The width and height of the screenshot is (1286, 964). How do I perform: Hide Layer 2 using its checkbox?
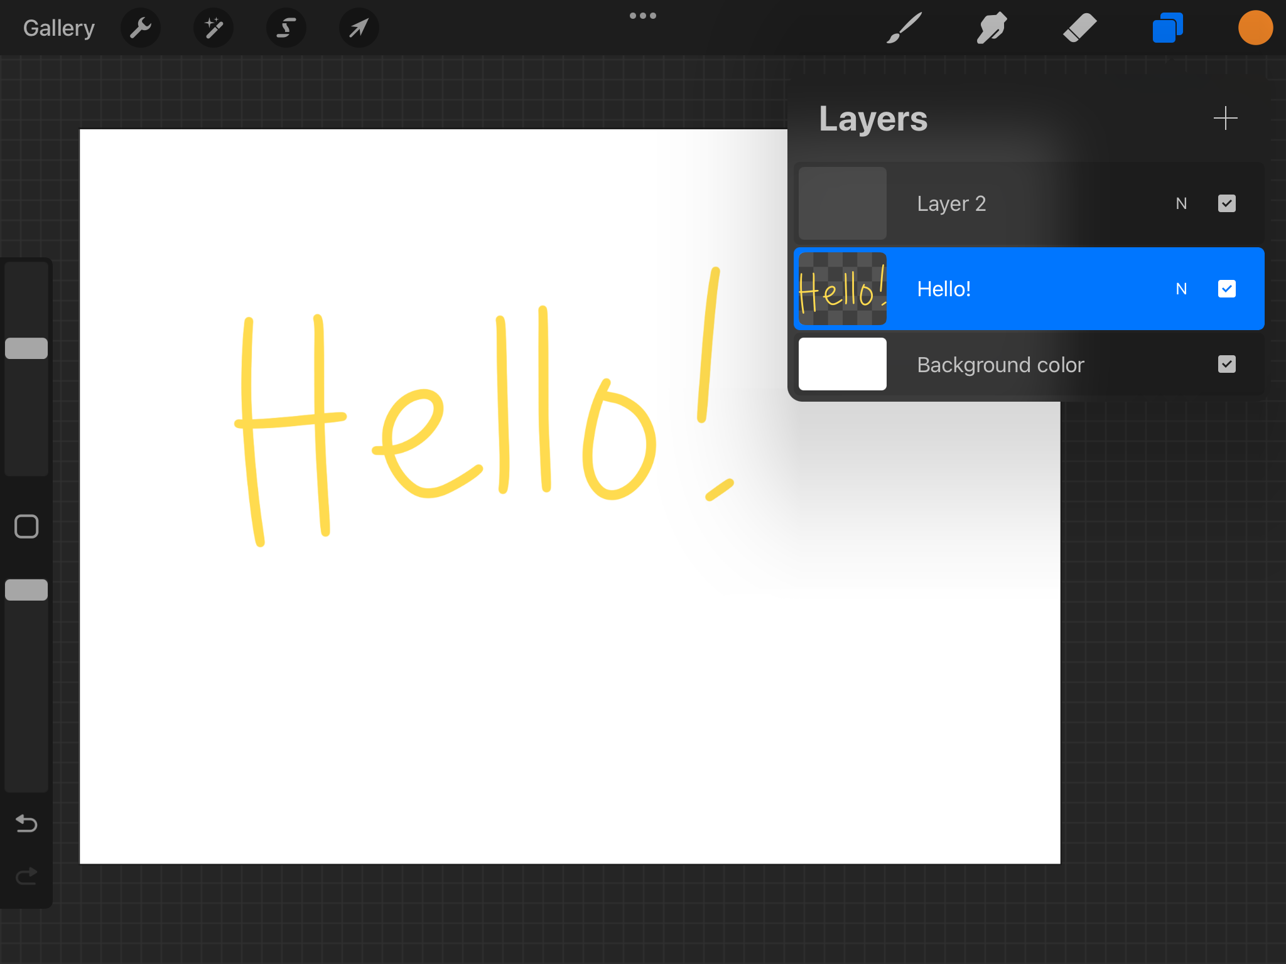pyautogui.click(x=1226, y=203)
